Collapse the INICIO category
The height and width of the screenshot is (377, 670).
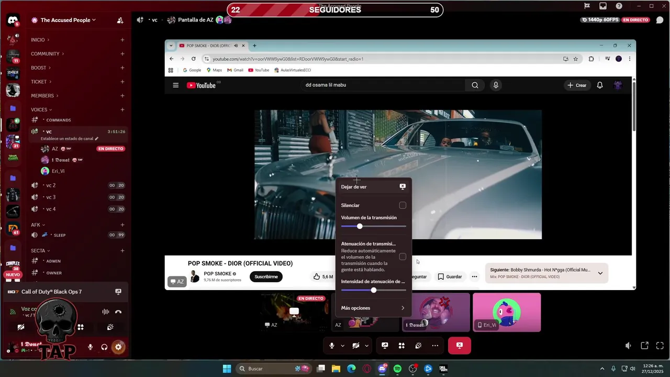click(40, 40)
